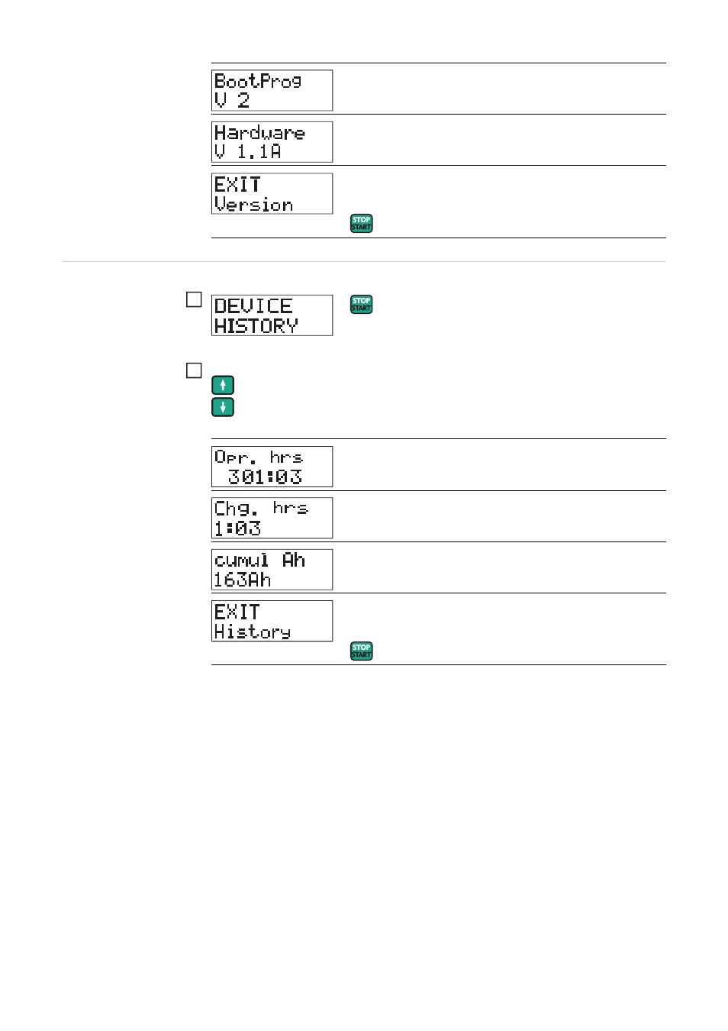The width and height of the screenshot is (728, 1031).
Task: Click the word HISTORY in the device display
Action: 256,326
